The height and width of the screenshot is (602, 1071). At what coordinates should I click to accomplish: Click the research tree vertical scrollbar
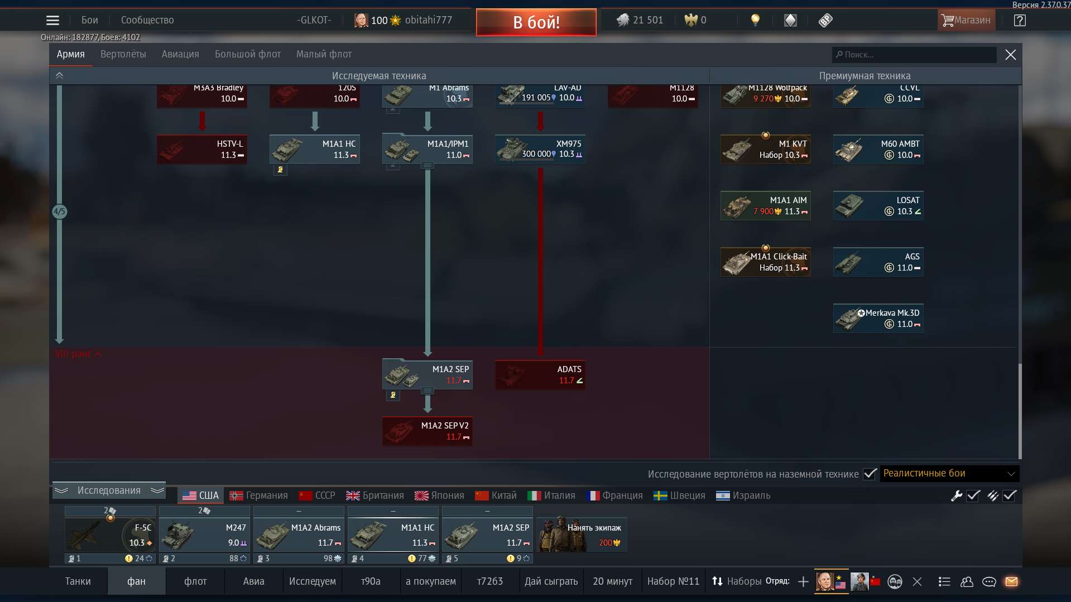[1020, 411]
